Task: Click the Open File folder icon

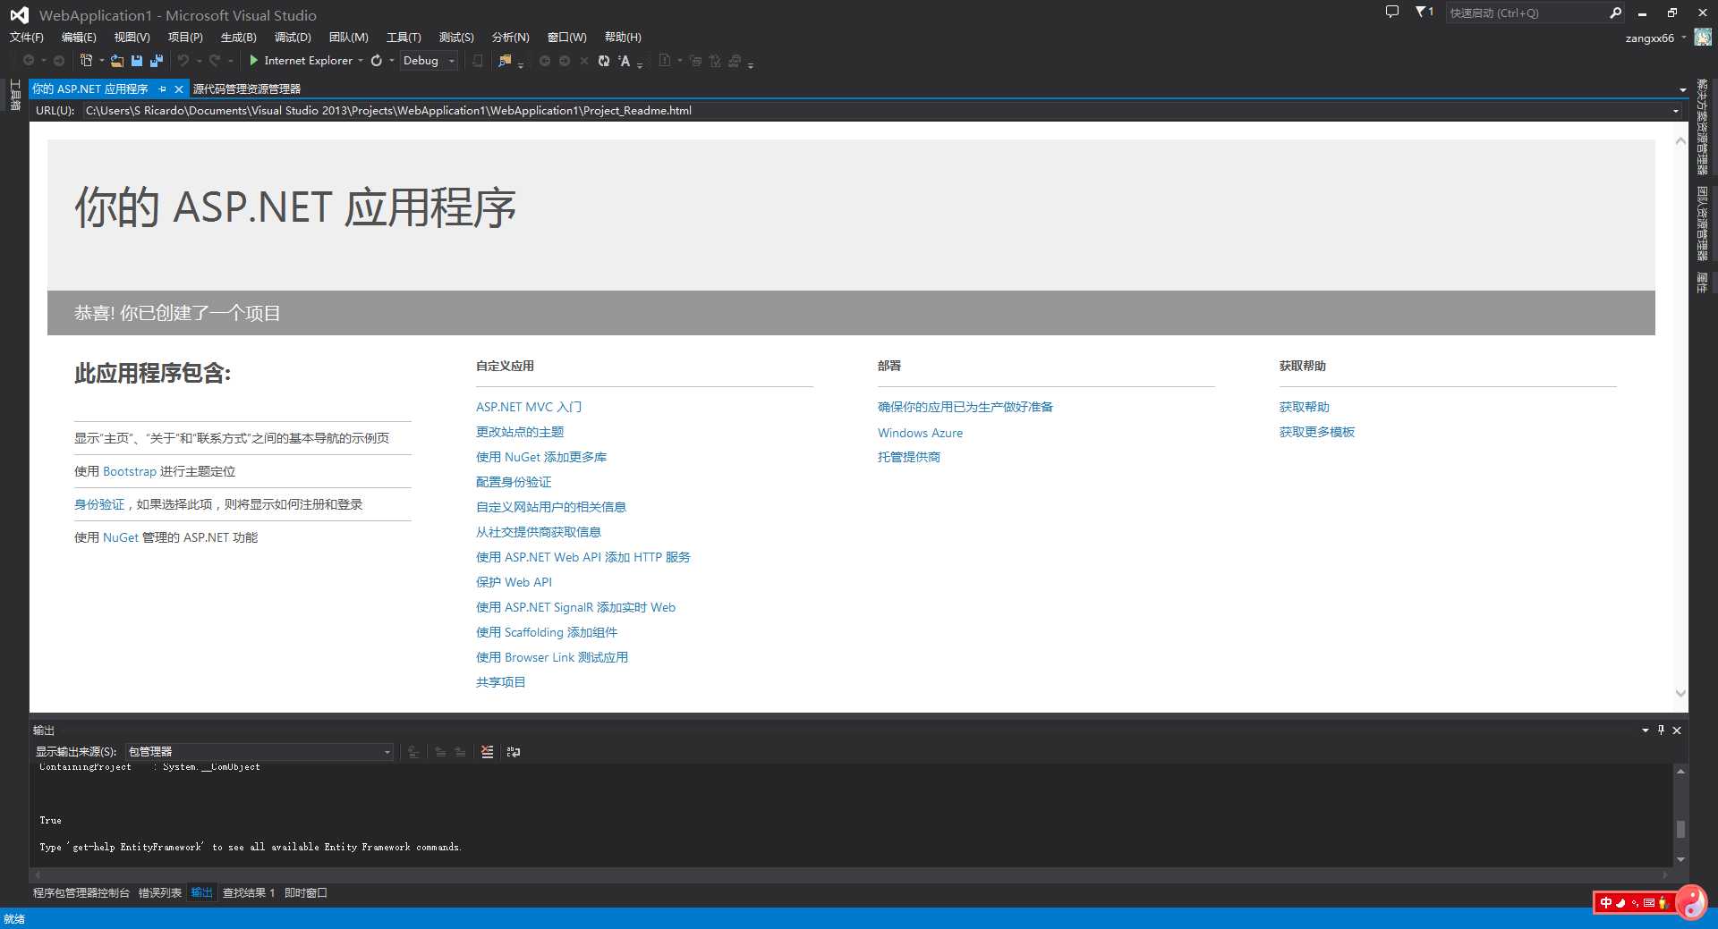Action: point(117,61)
